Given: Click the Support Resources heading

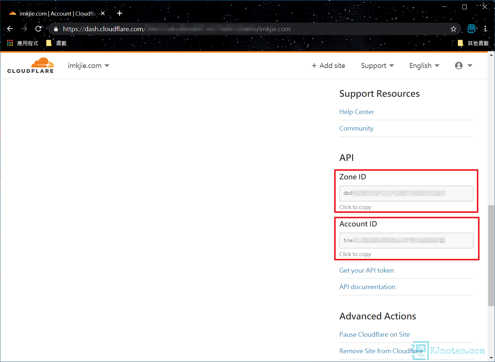Looking at the screenshot, I should 379,93.
